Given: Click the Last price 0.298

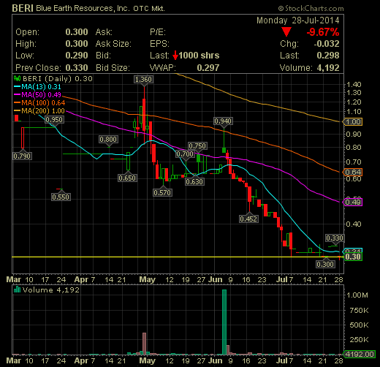Looking at the screenshot, I should point(328,56).
